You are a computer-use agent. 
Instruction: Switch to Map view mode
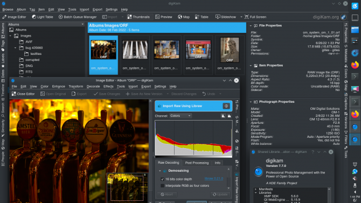tap(184, 17)
